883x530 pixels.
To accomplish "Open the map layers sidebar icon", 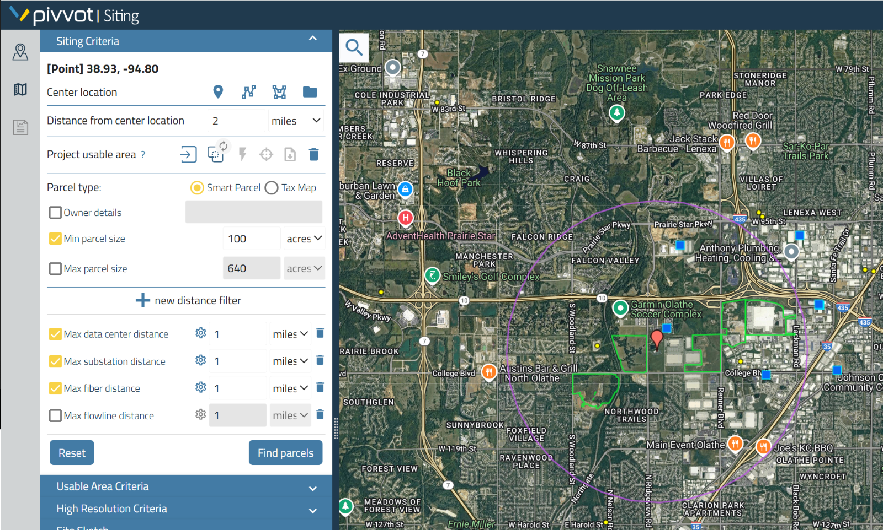I will [x=20, y=89].
